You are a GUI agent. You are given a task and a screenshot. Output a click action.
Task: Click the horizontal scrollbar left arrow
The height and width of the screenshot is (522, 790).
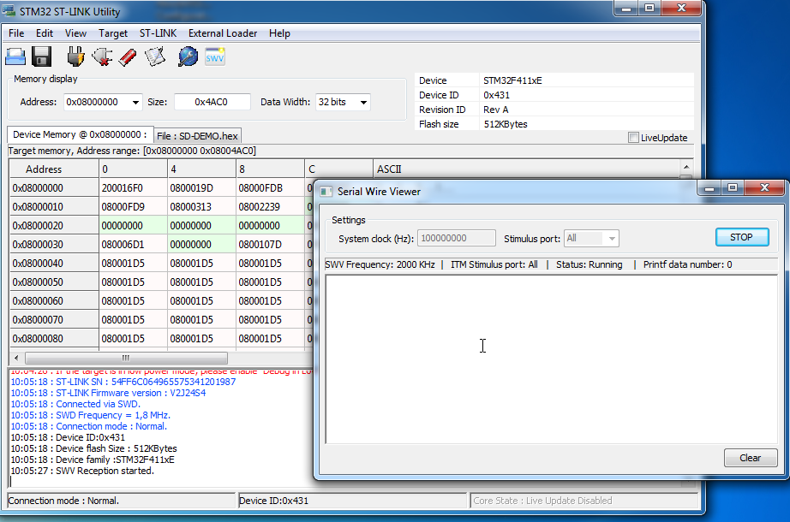(x=16, y=358)
